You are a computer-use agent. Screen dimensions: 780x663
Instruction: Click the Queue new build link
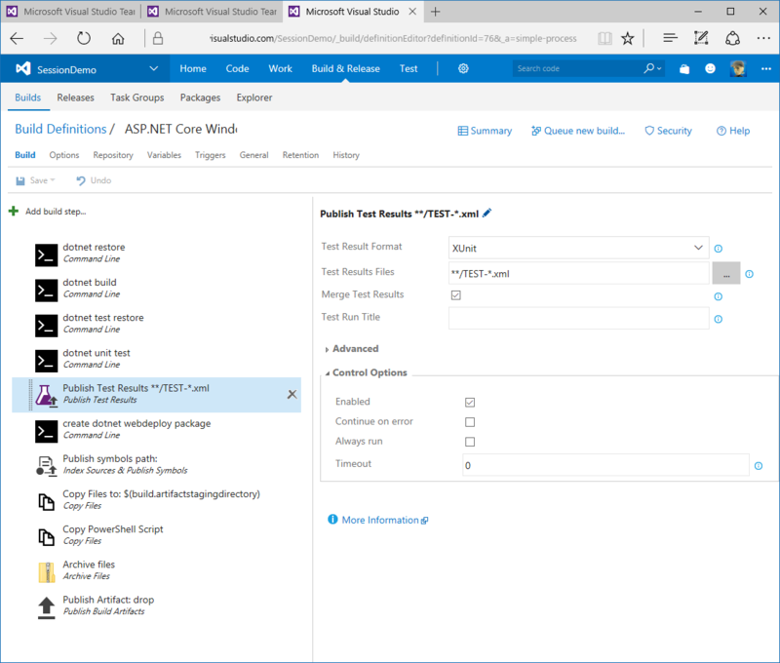pyautogui.click(x=578, y=131)
